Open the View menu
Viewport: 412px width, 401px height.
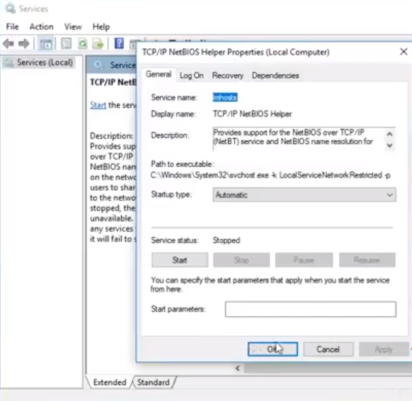(x=73, y=27)
